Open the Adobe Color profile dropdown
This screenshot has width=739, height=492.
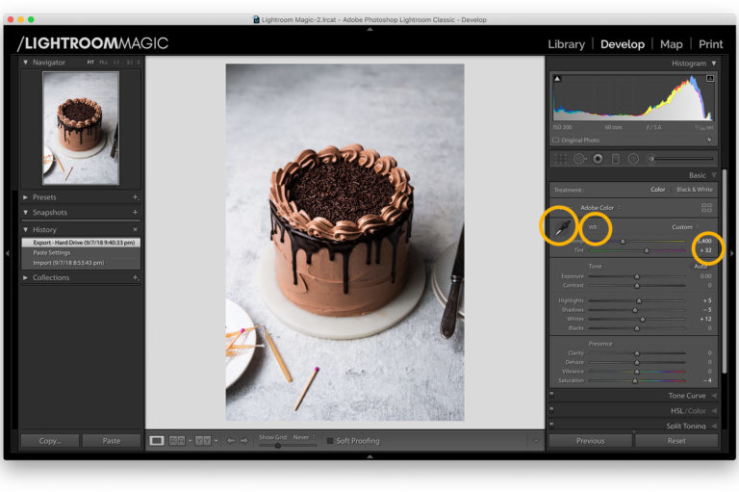click(x=600, y=208)
